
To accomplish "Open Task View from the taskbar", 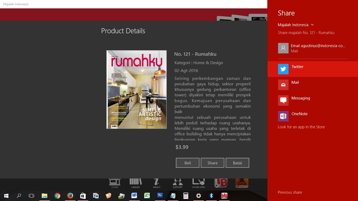I will (x=31, y=196).
